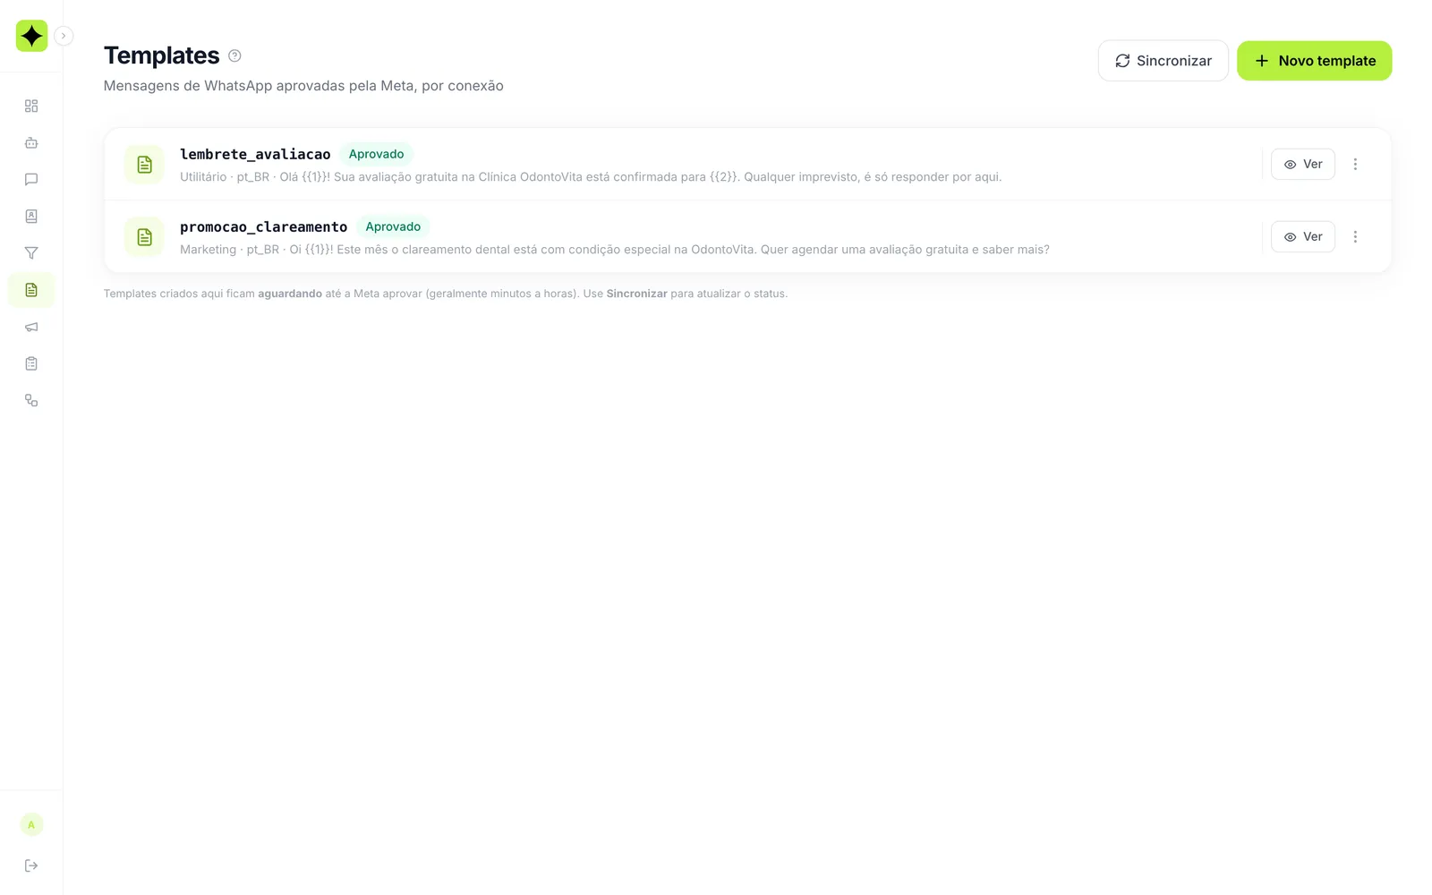Select the active Templates document sidebar item
The image size is (1432, 895).
click(x=31, y=290)
